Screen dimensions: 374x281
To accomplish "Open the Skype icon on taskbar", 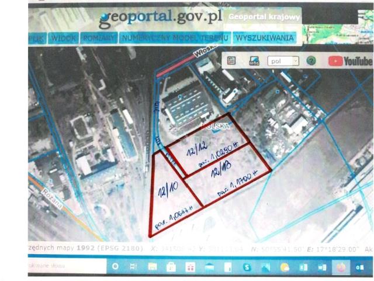I will [x=247, y=266].
